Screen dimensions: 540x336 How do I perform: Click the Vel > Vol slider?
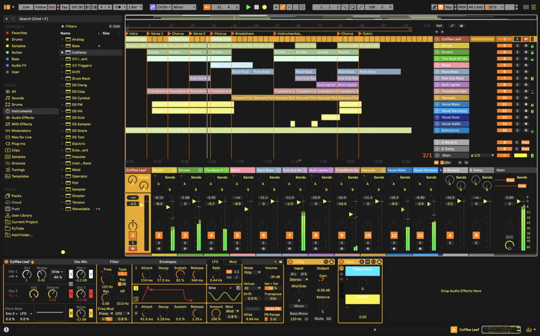point(272,288)
